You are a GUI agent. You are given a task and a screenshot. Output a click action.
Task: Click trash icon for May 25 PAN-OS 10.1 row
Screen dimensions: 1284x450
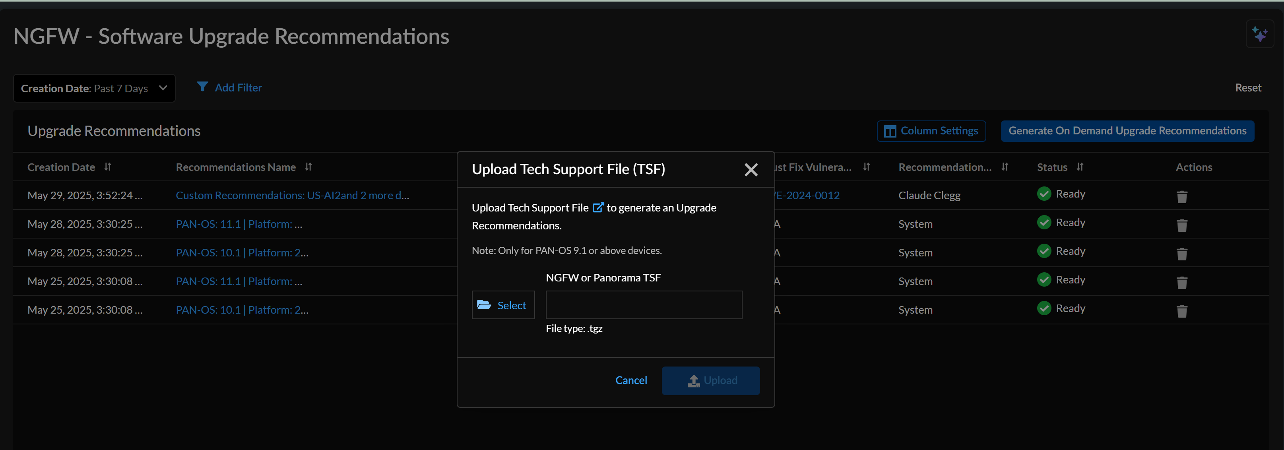pos(1181,311)
